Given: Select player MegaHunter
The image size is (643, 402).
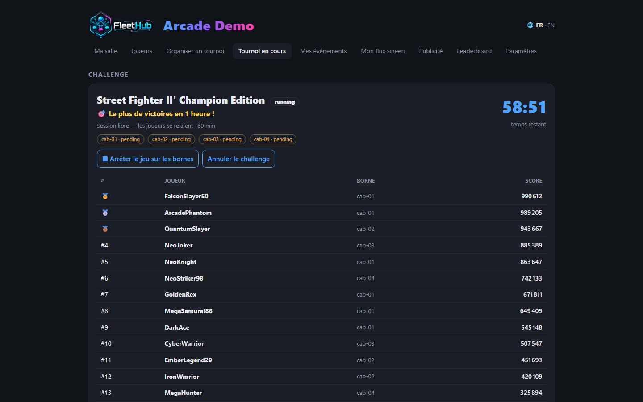Looking at the screenshot, I should tap(183, 393).
